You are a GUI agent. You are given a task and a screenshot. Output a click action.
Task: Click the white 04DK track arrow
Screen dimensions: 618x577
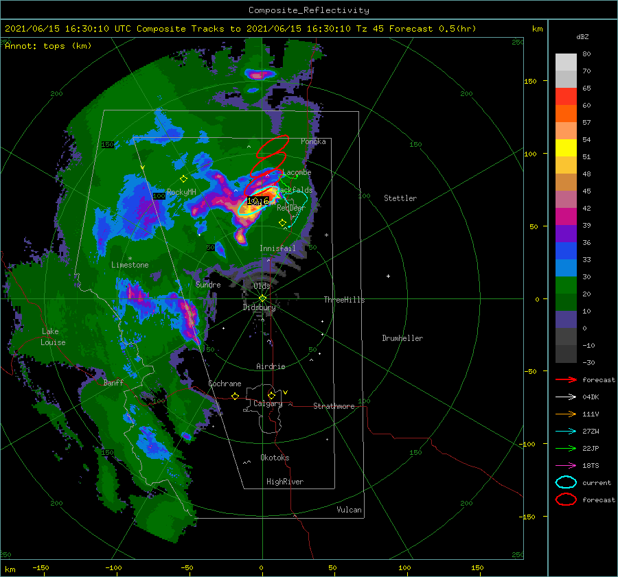click(x=566, y=397)
